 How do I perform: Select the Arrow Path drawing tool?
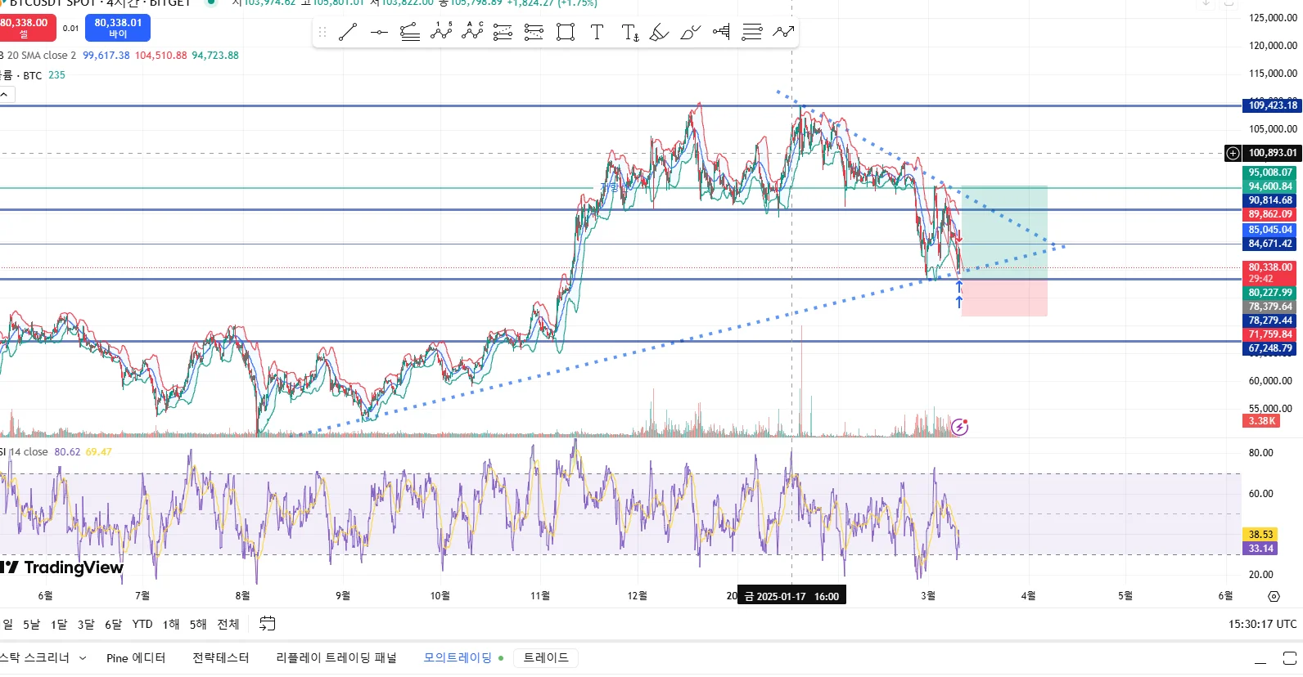[x=783, y=32]
